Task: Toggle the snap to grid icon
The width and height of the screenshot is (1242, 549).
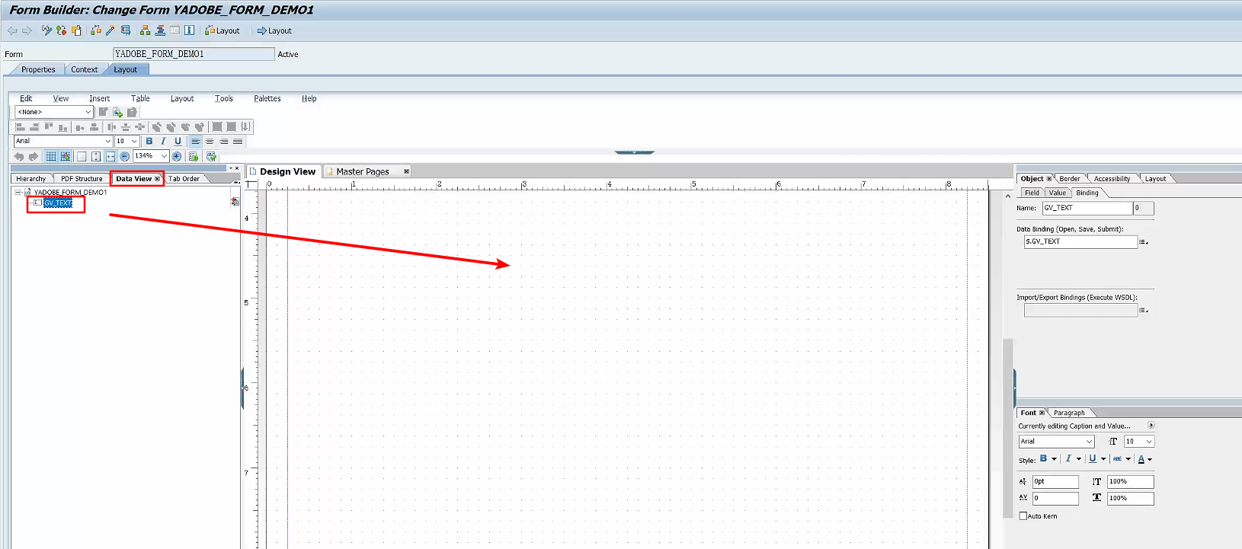Action: tap(66, 156)
